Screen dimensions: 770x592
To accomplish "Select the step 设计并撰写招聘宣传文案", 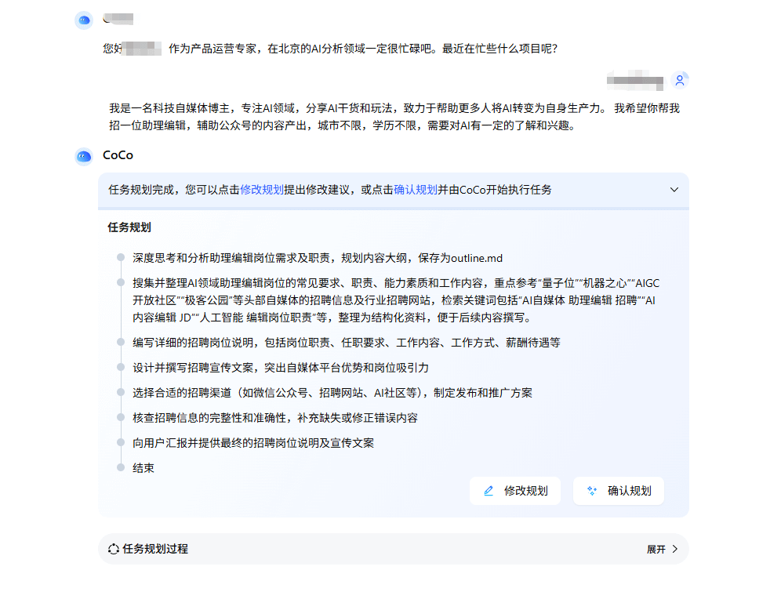I will 281,368.
